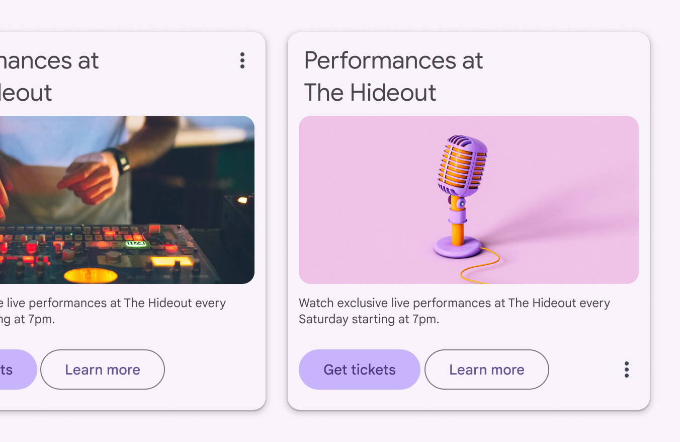Click the glowing yellow dial on the mixer
The image size is (680, 442).
[x=91, y=275]
